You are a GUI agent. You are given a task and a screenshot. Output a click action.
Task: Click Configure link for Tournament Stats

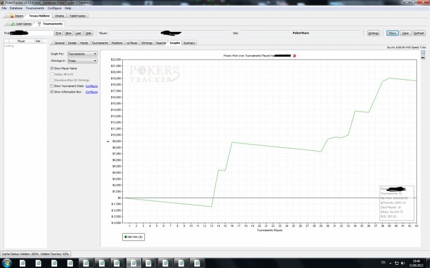(92, 86)
